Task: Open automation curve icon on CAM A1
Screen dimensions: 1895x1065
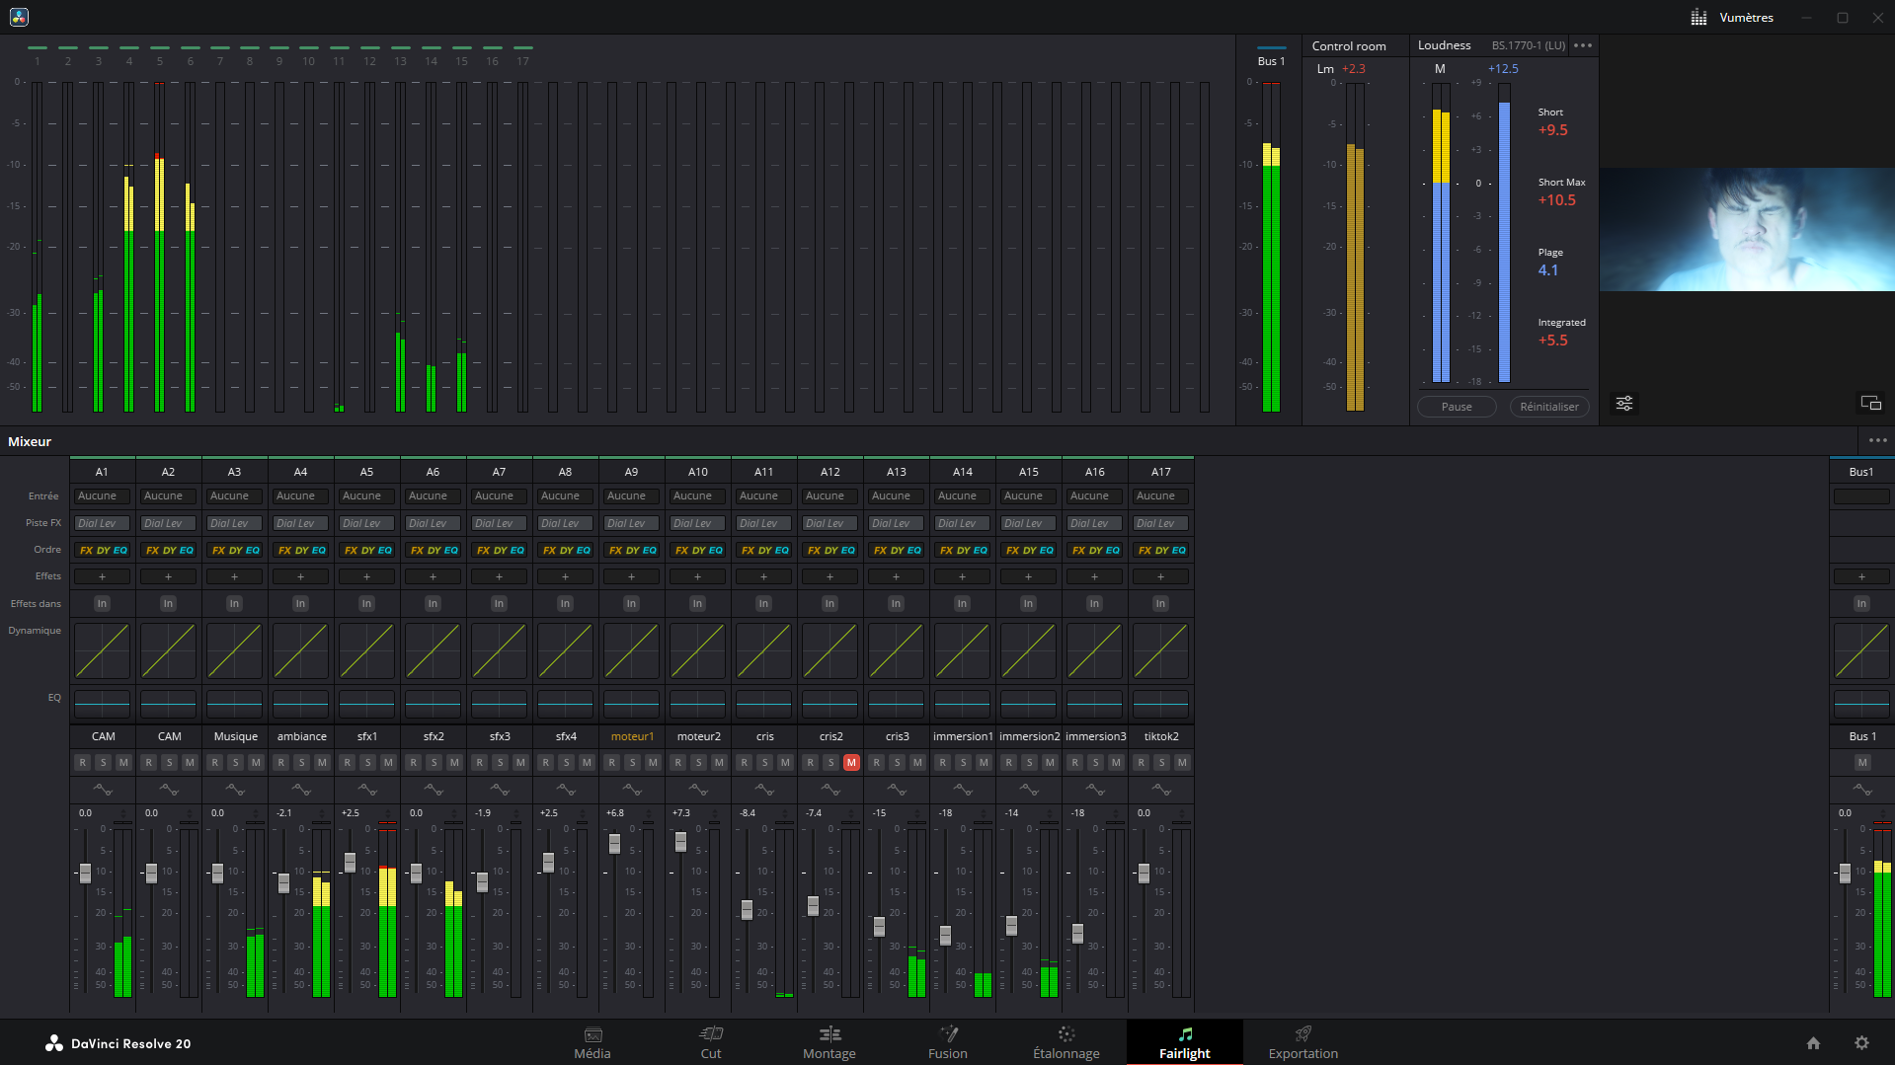Action: tap(103, 790)
